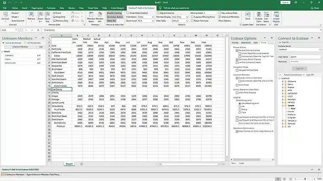Open the Cube Designer ribbon tab
Viewport: 323px width, 181px height.
(x=118, y=8)
